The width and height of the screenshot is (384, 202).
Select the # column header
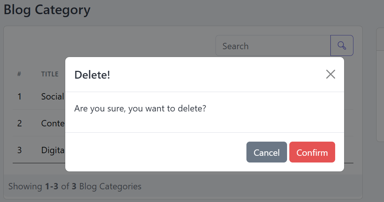[x=19, y=74]
